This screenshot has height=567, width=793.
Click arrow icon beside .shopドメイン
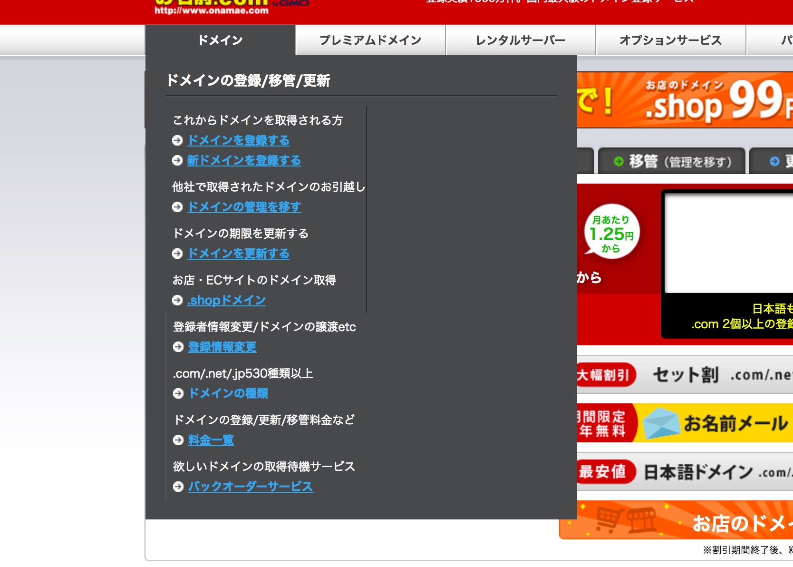(x=177, y=300)
